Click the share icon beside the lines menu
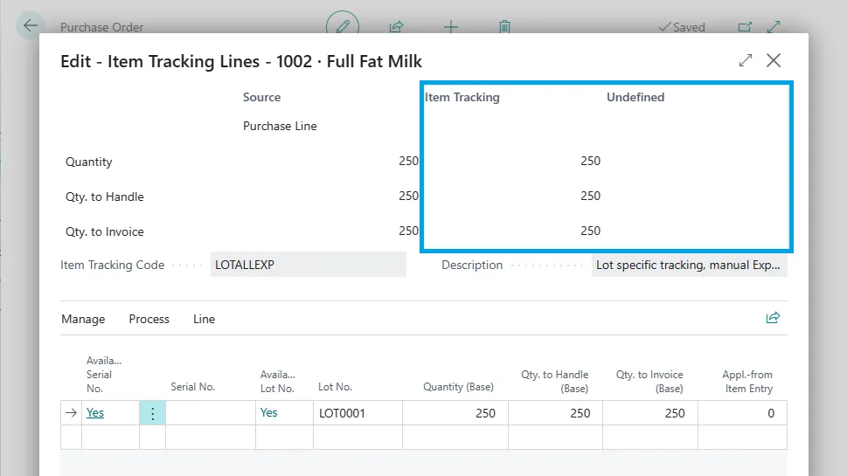Screen dimensions: 847x476 click(773, 318)
